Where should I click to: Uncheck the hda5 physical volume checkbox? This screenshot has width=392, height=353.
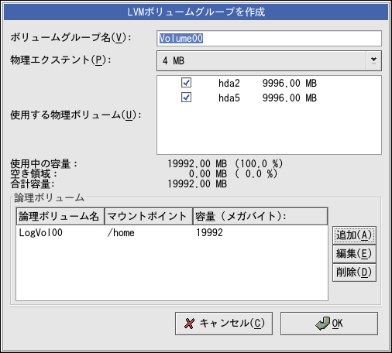pos(186,98)
